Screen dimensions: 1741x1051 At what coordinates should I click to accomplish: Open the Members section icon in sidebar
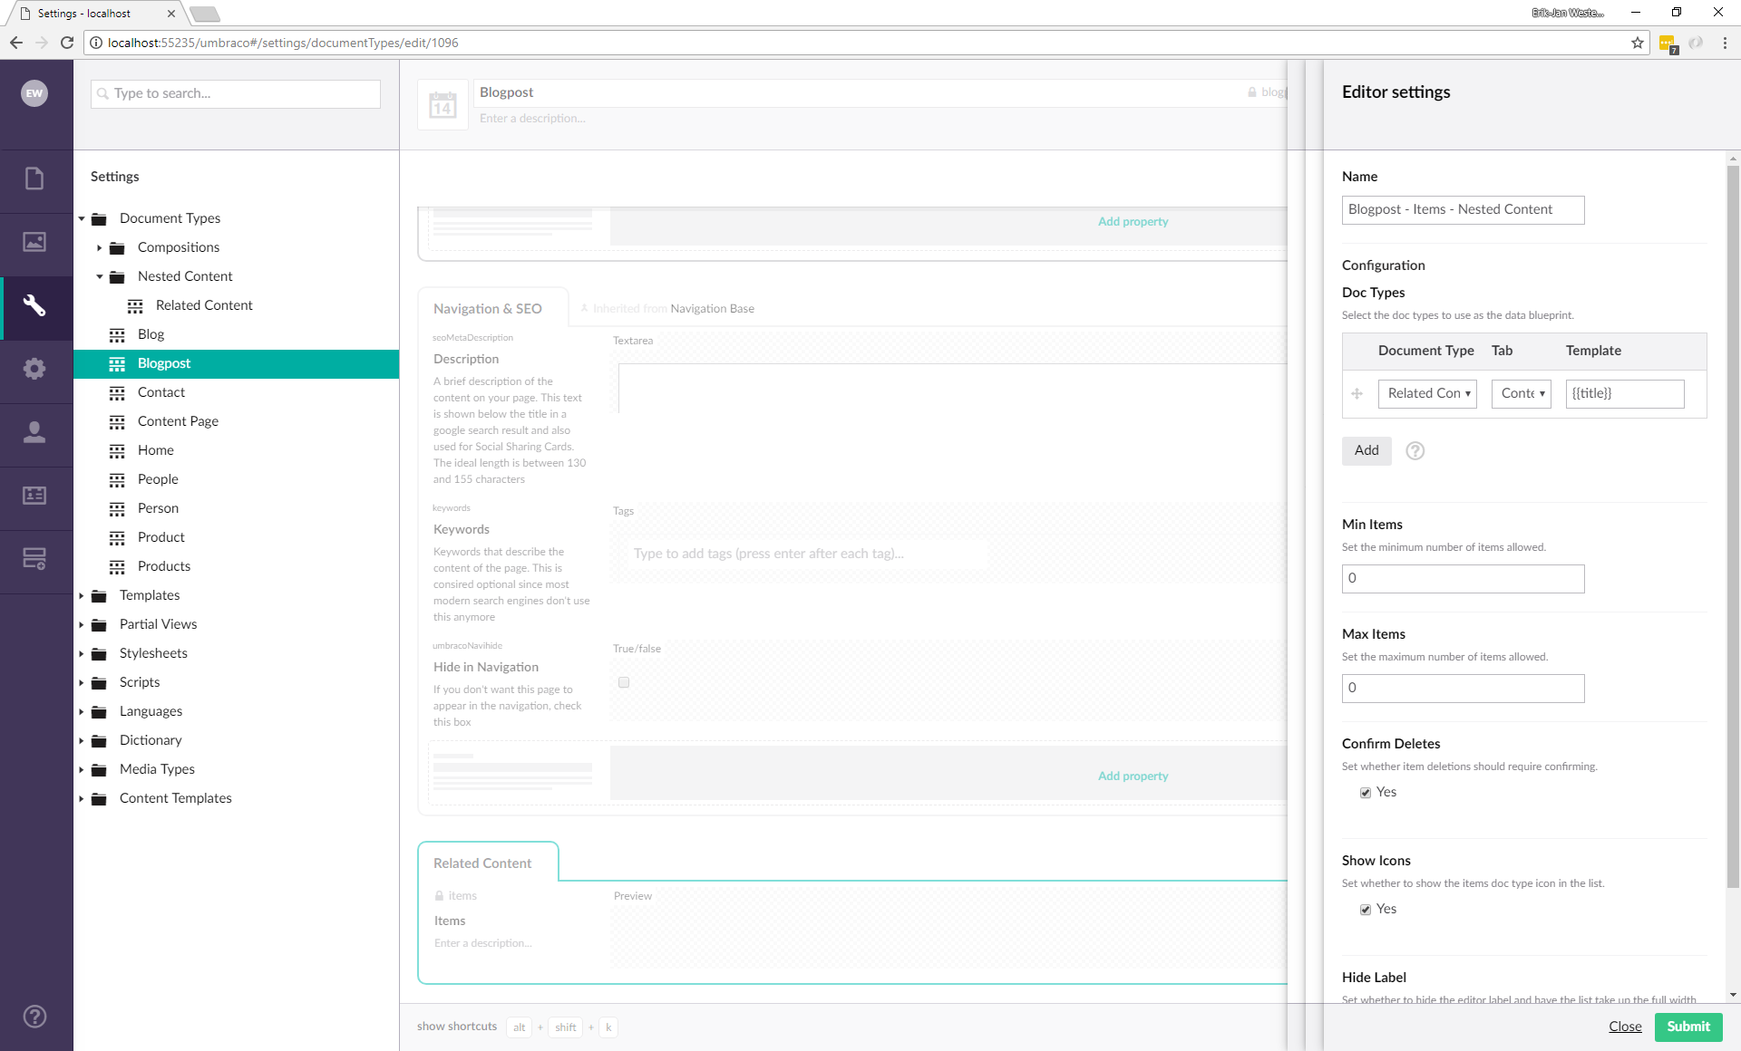34,496
